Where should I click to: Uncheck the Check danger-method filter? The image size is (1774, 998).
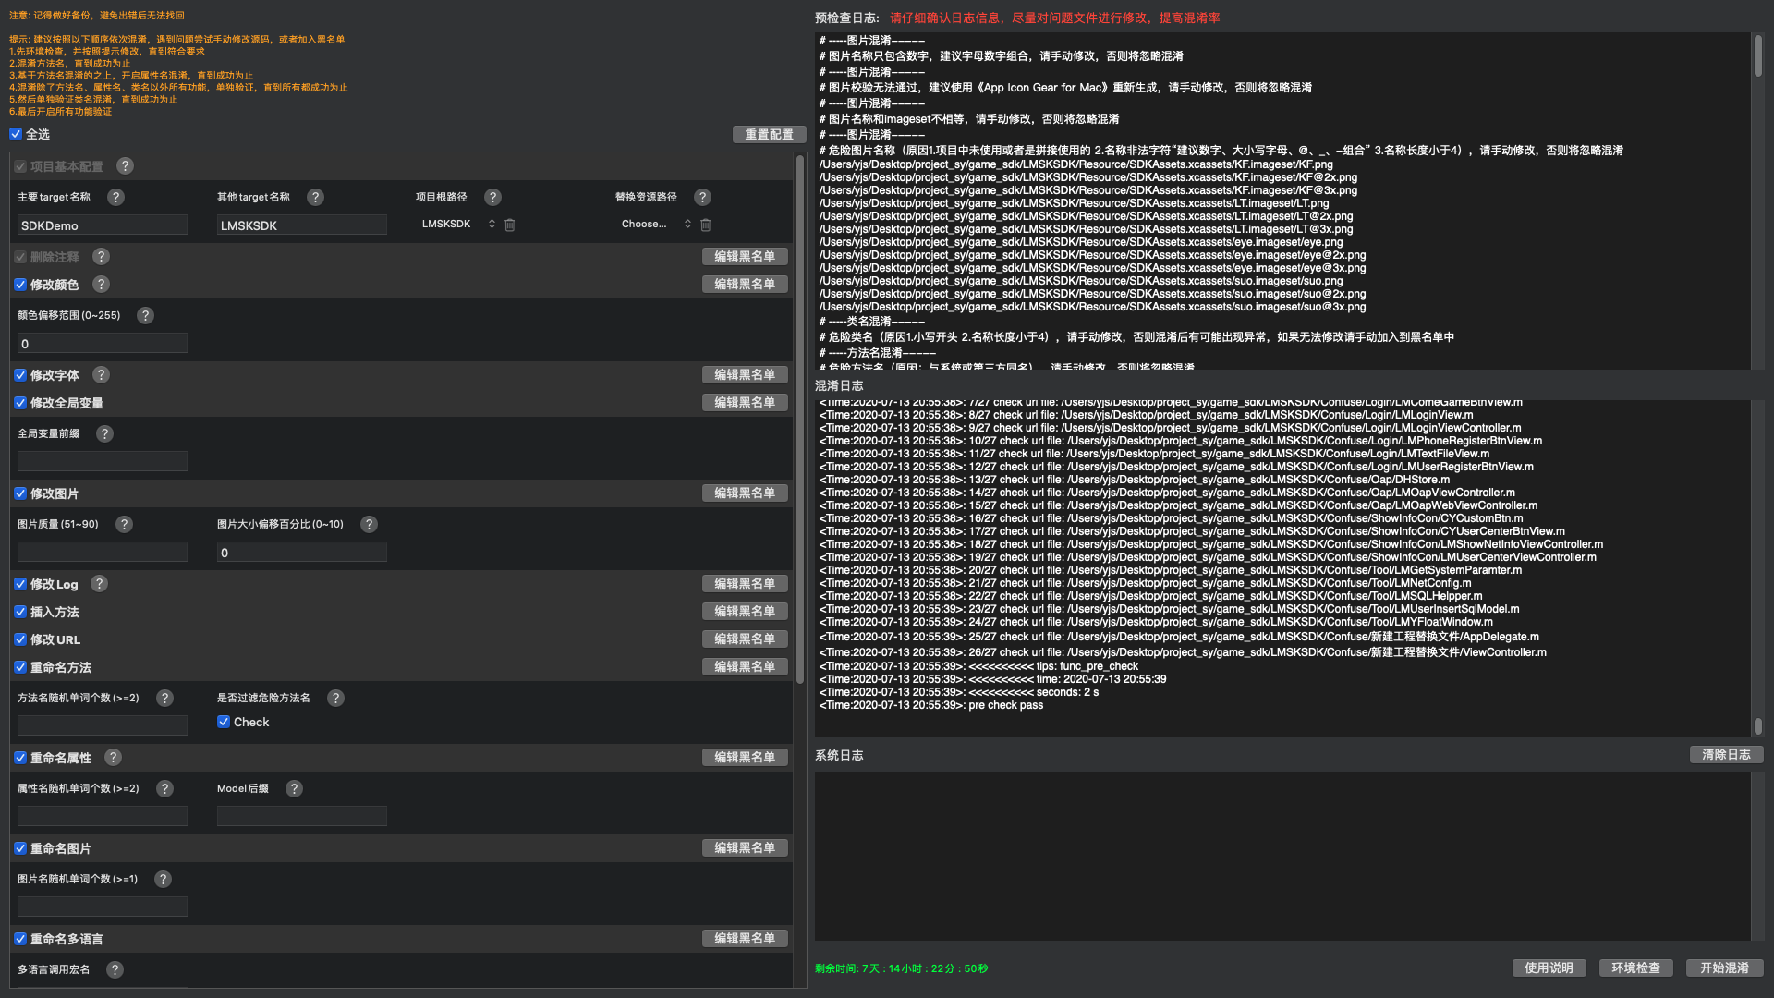(224, 722)
